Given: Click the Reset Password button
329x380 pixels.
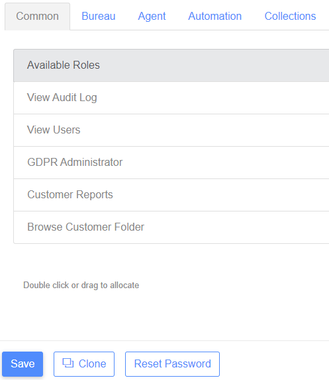Looking at the screenshot, I should (172, 363).
